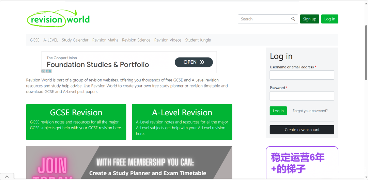Open the A-LEVEL menu item
The image size is (368, 180).
tap(51, 40)
